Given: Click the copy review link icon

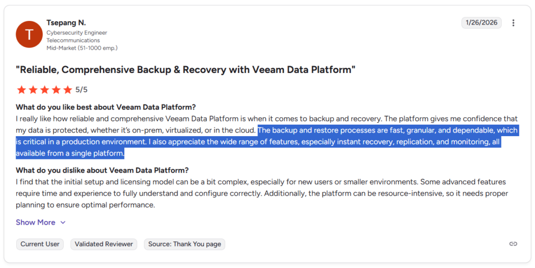Looking at the screenshot, I should (x=514, y=244).
